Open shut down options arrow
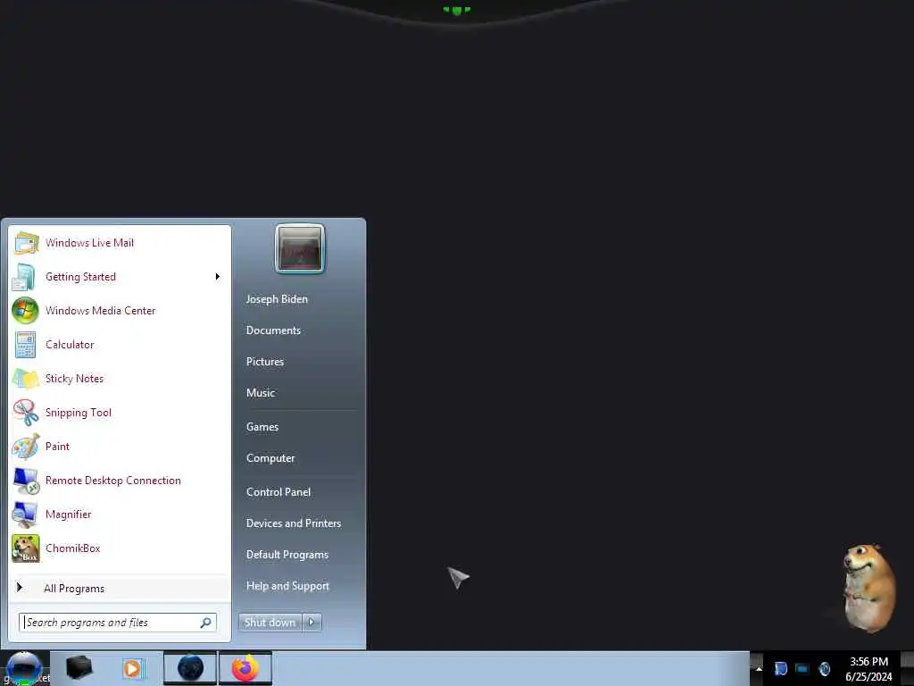The width and height of the screenshot is (914, 686). point(312,623)
